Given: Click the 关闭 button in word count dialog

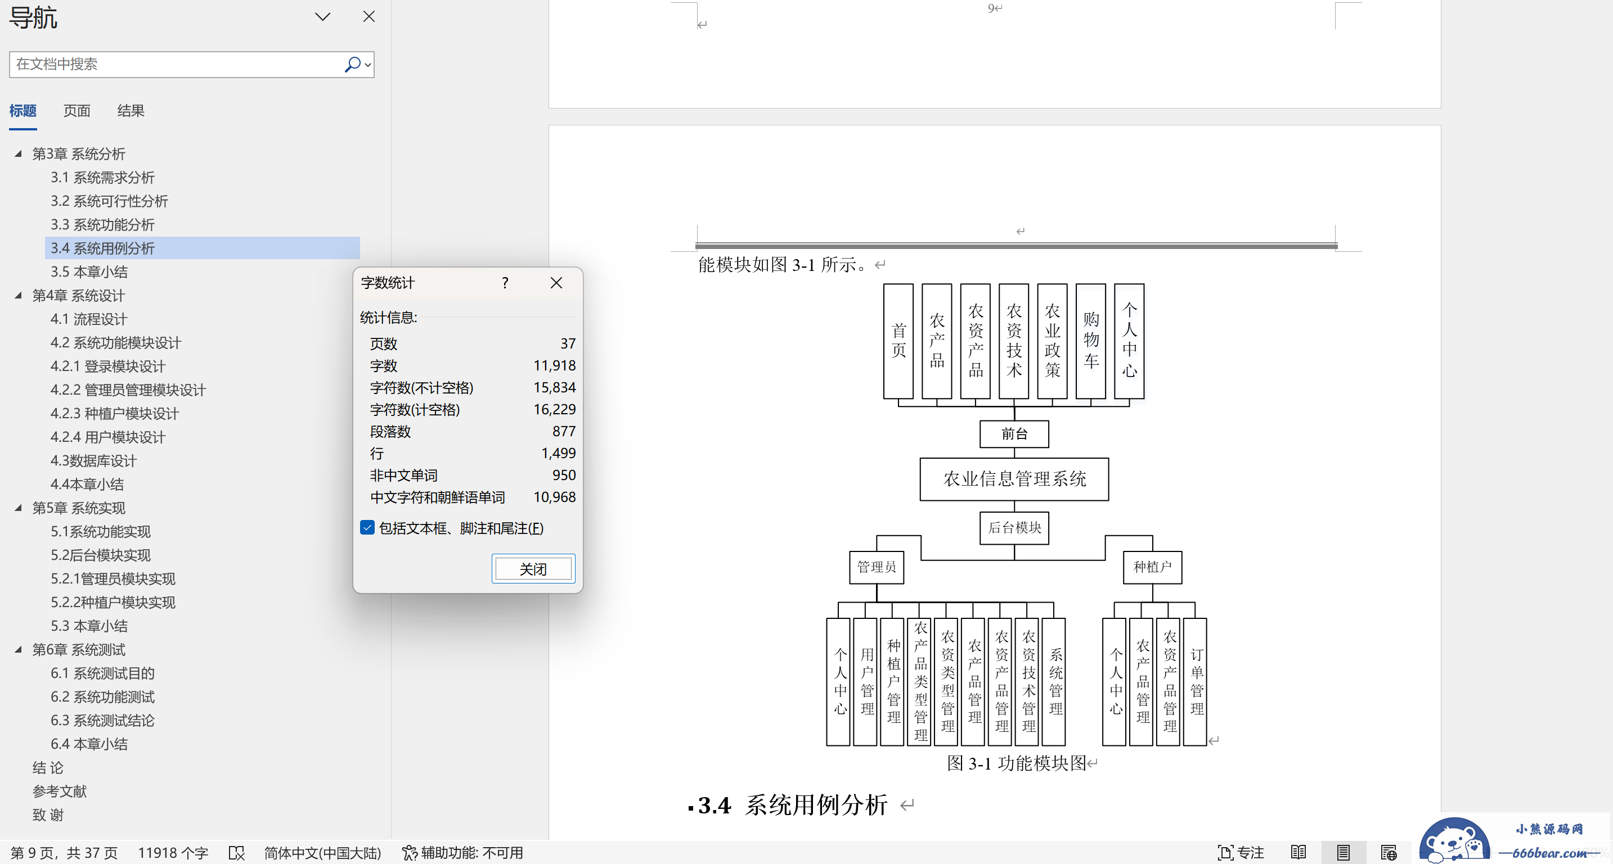Looking at the screenshot, I should pyautogui.click(x=533, y=569).
